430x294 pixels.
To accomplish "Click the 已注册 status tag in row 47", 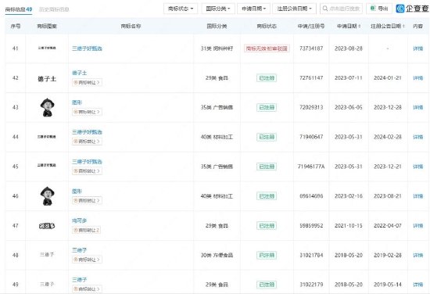I will [x=267, y=226].
